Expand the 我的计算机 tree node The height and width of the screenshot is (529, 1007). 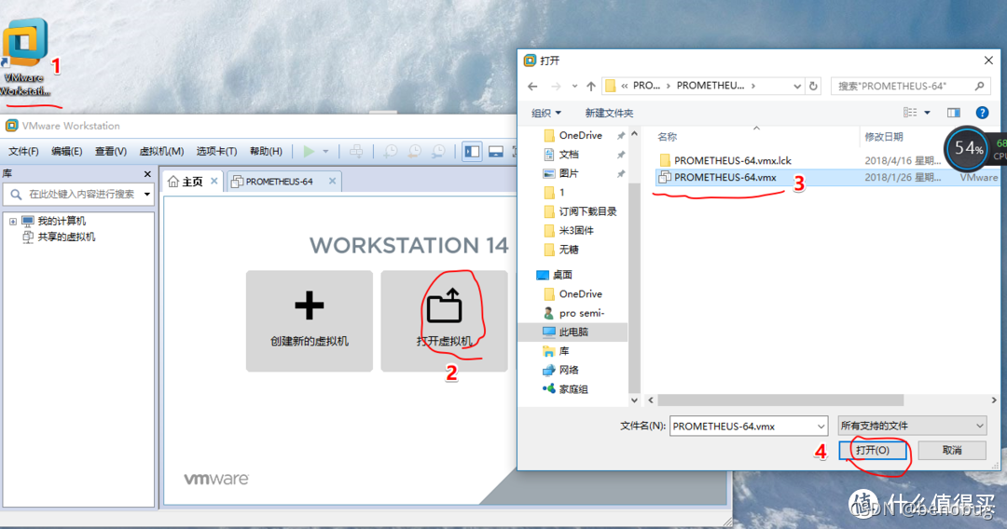[12, 222]
